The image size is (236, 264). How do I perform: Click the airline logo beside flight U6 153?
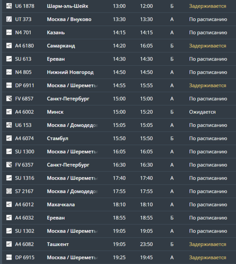coord(9,125)
